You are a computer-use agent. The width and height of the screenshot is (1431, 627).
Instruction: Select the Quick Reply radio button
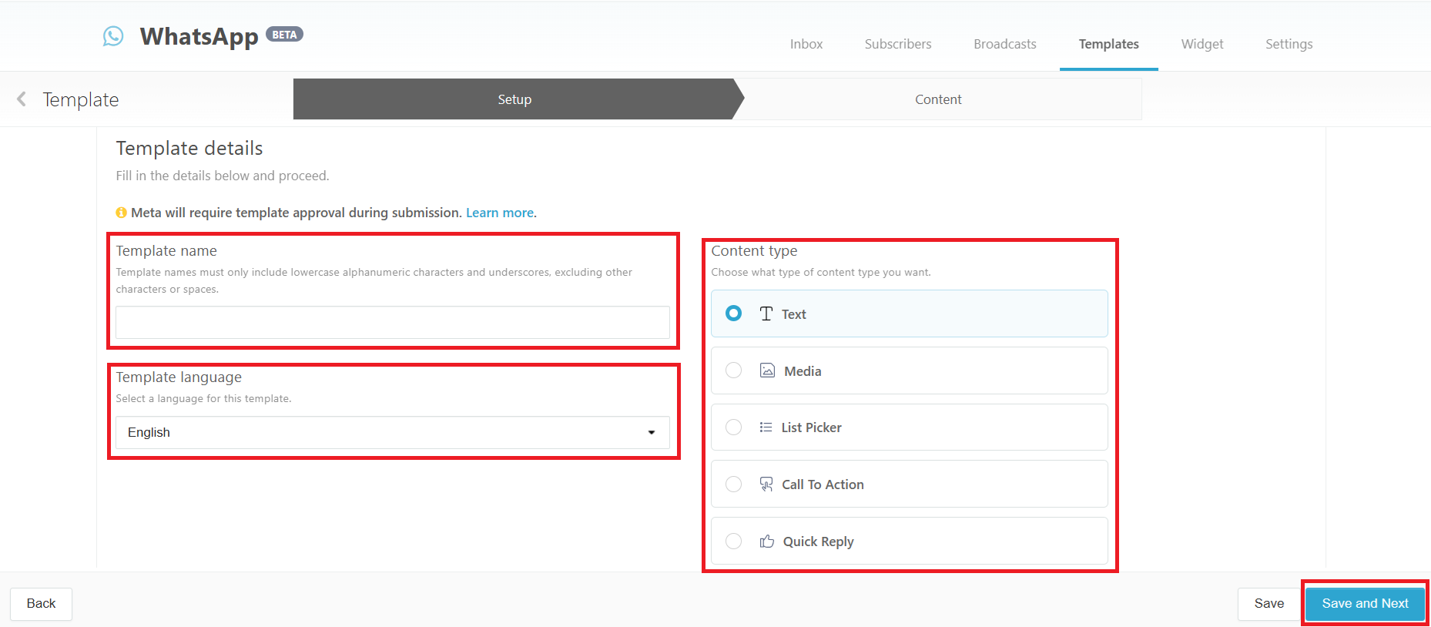coord(734,541)
